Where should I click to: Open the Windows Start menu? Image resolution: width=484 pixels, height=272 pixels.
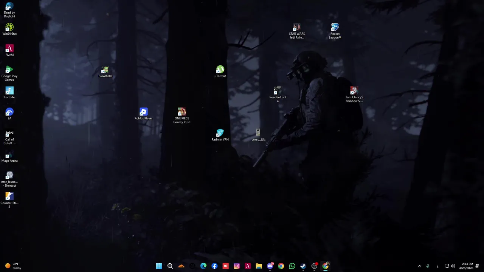point(159,266)
